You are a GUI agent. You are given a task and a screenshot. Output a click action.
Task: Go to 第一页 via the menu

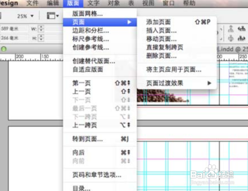(100, 83)
